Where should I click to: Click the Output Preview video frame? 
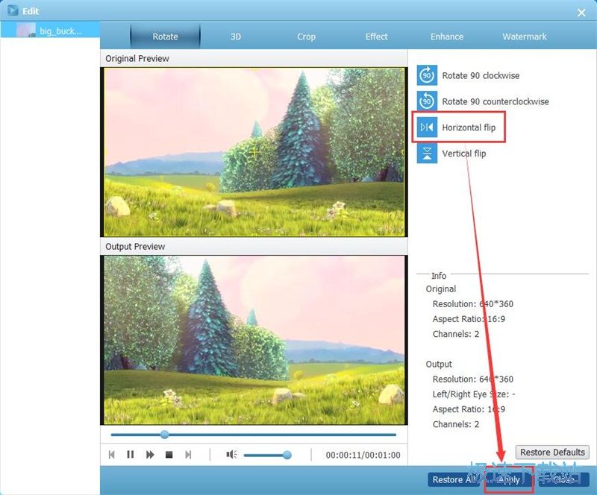point(254,340)
